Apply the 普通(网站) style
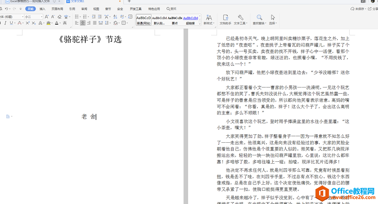 (144, 20)
